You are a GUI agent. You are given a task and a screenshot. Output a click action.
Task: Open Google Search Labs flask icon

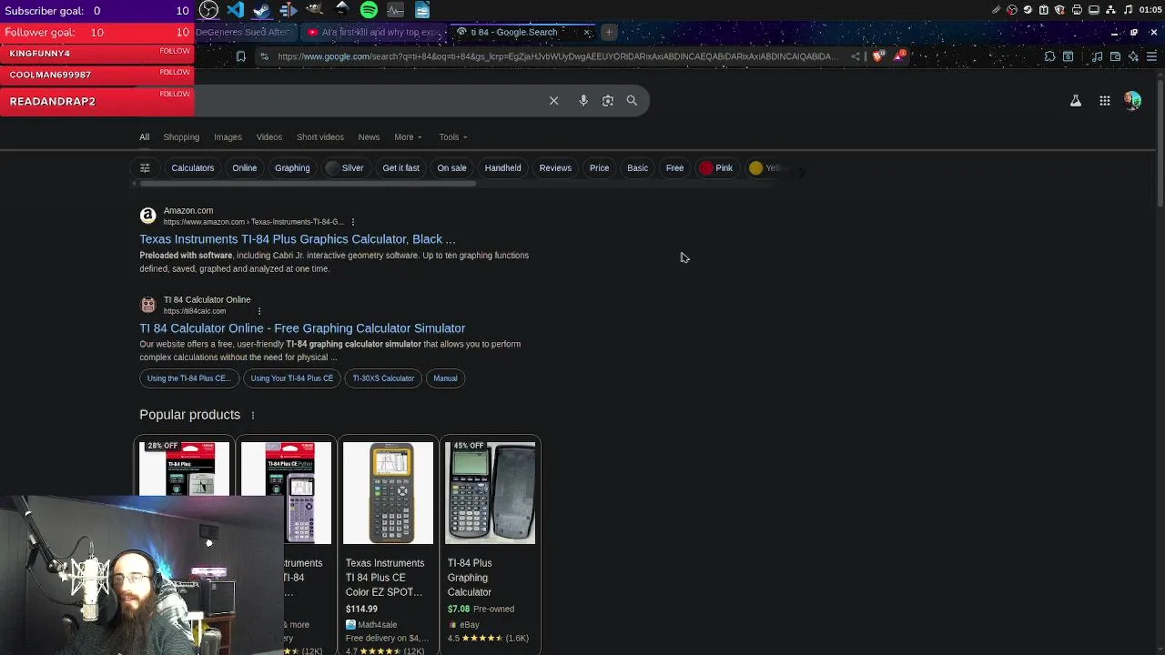[1076, 101]
